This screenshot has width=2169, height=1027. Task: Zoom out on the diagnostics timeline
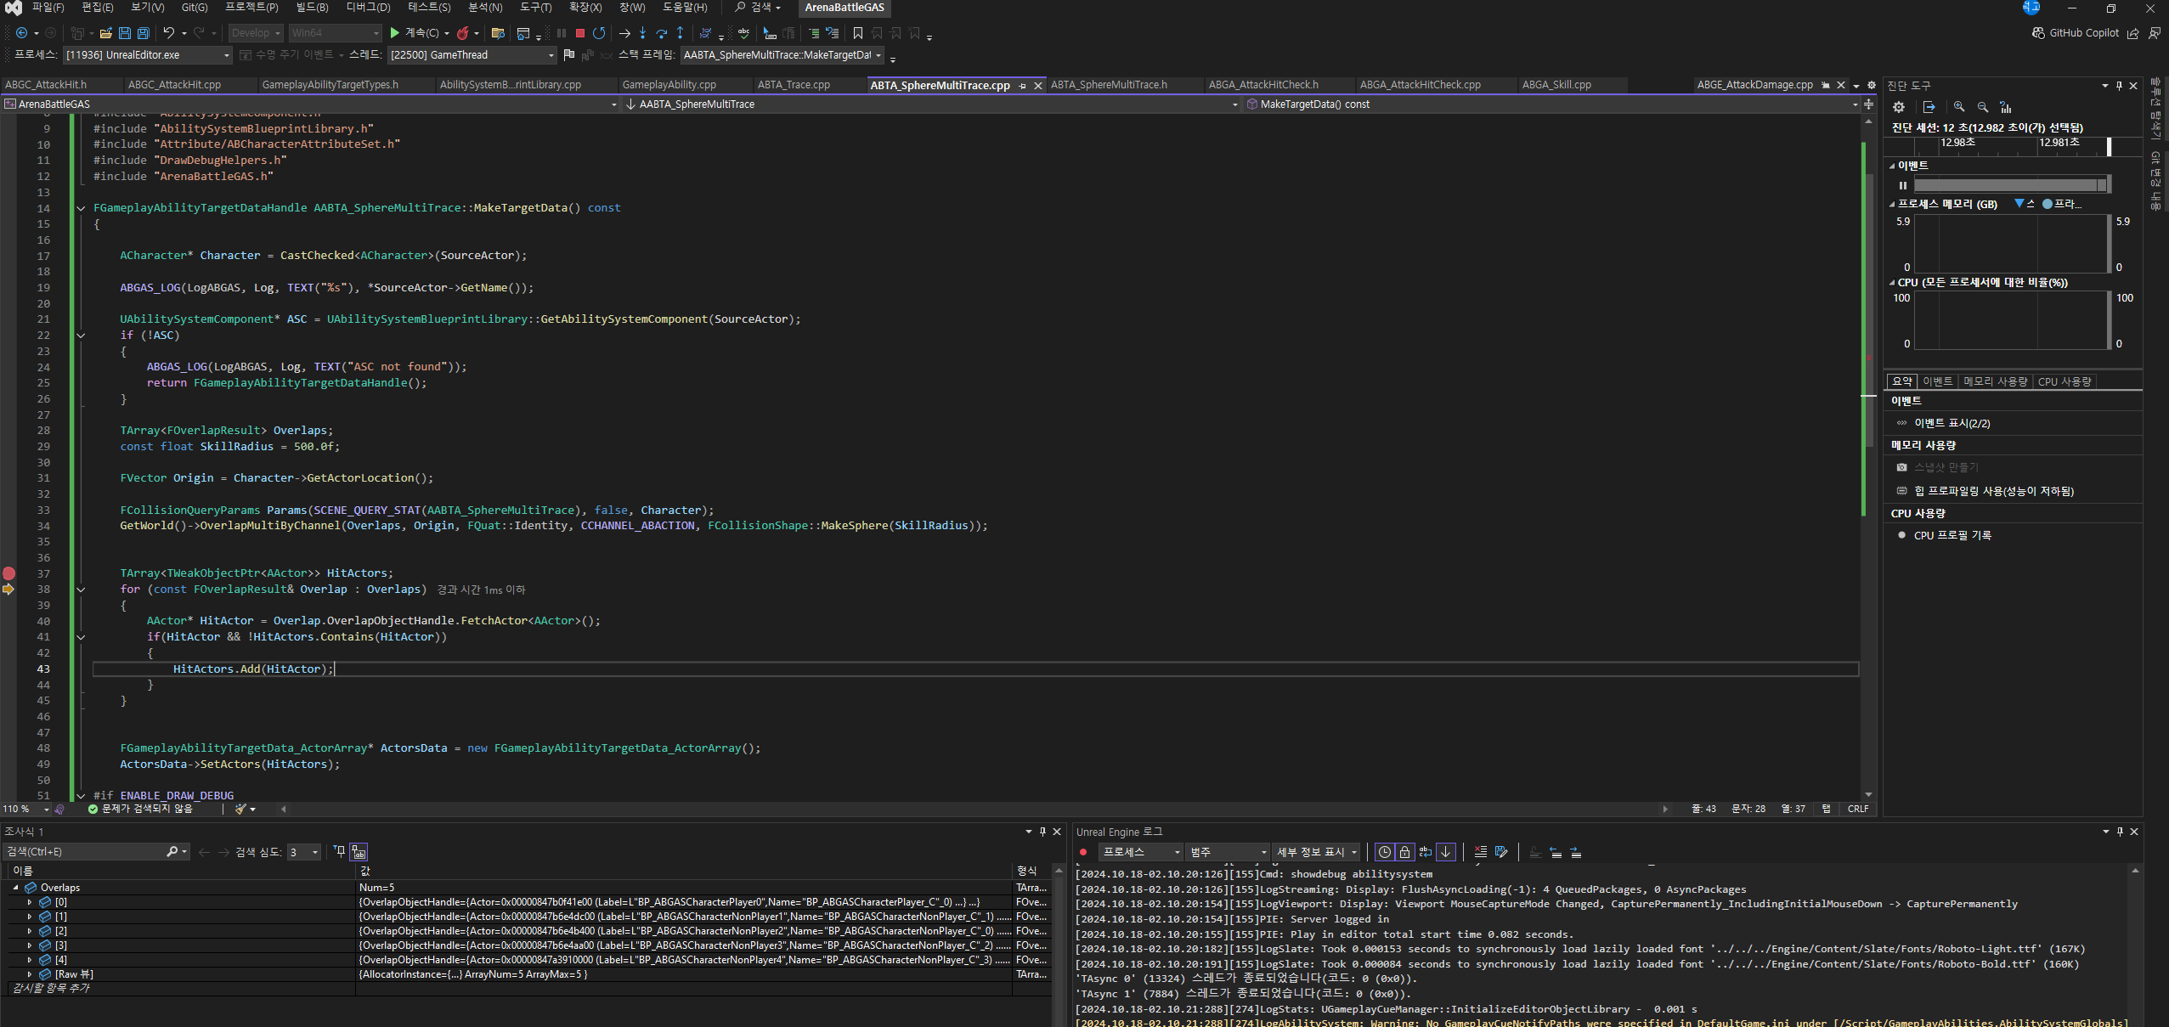pyautogui.click(x=1983, y=107)
